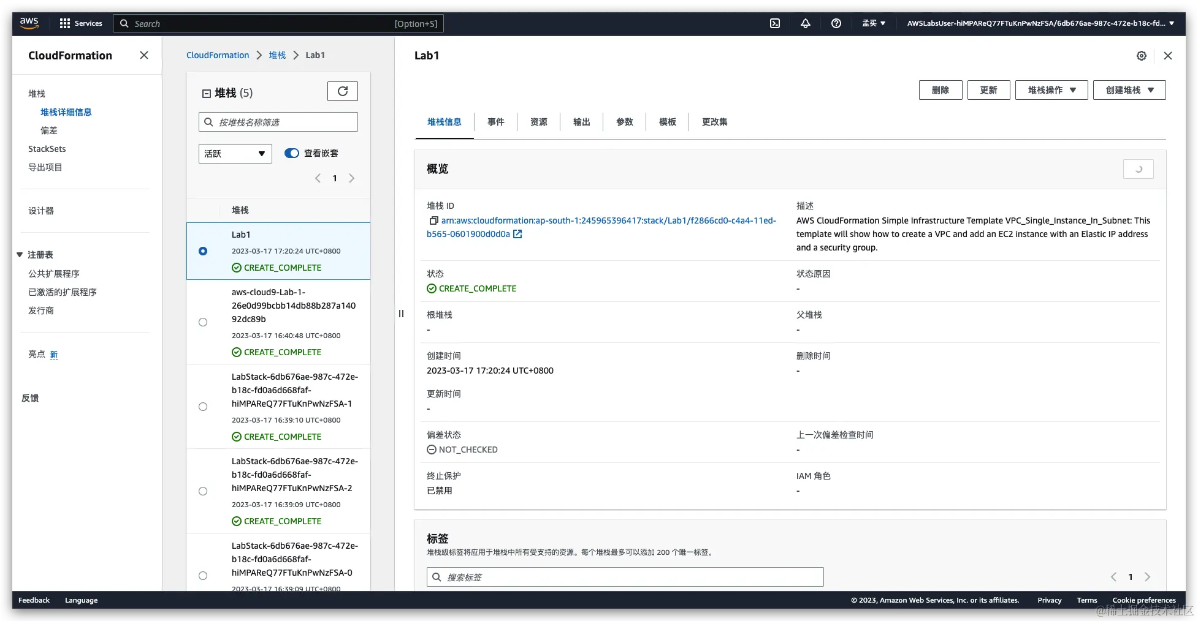Screen dimensions: 1198x621
Task: Click the tag search magnifier icon
Action: 437,577
